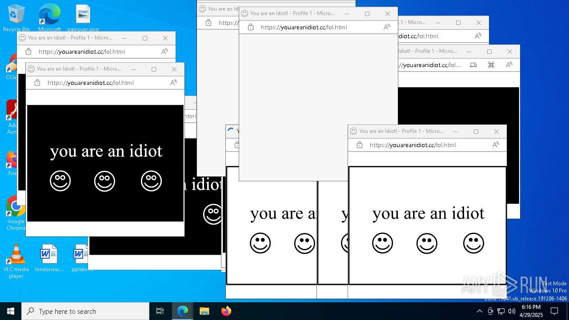The width and height of the screenshot is (569, 320).
Task: Open the volume control in the tray
Action: (512, 311)
